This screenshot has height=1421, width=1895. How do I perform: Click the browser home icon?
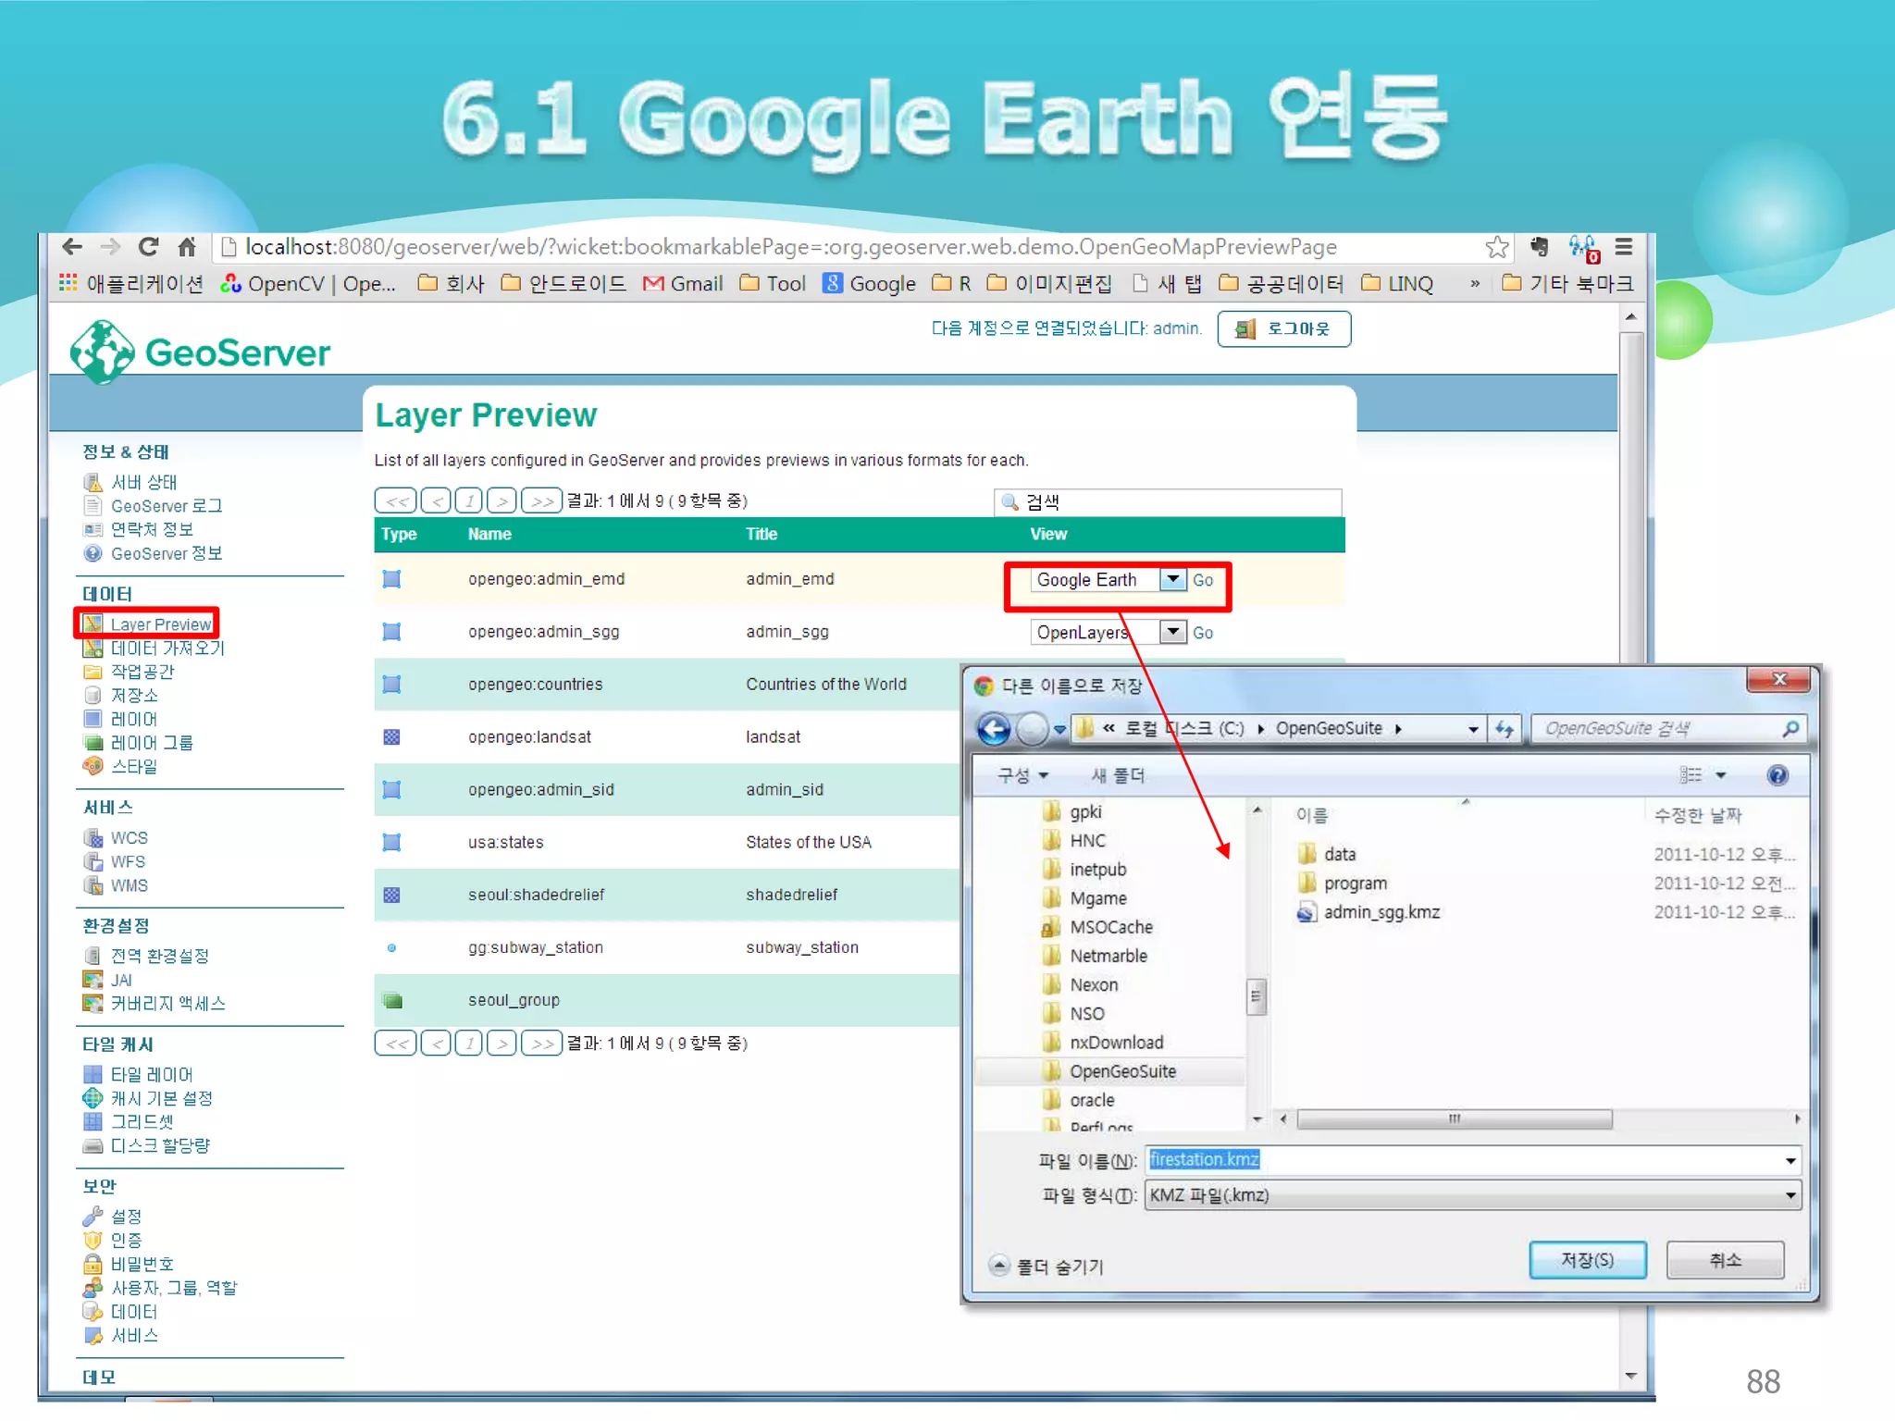tap(187, 247)
